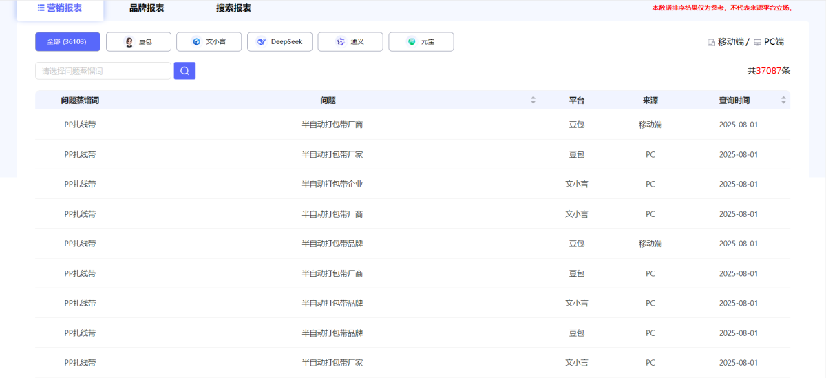Click the 来源 column header
This screenshot has height=378, width=826.
[650, 101]
